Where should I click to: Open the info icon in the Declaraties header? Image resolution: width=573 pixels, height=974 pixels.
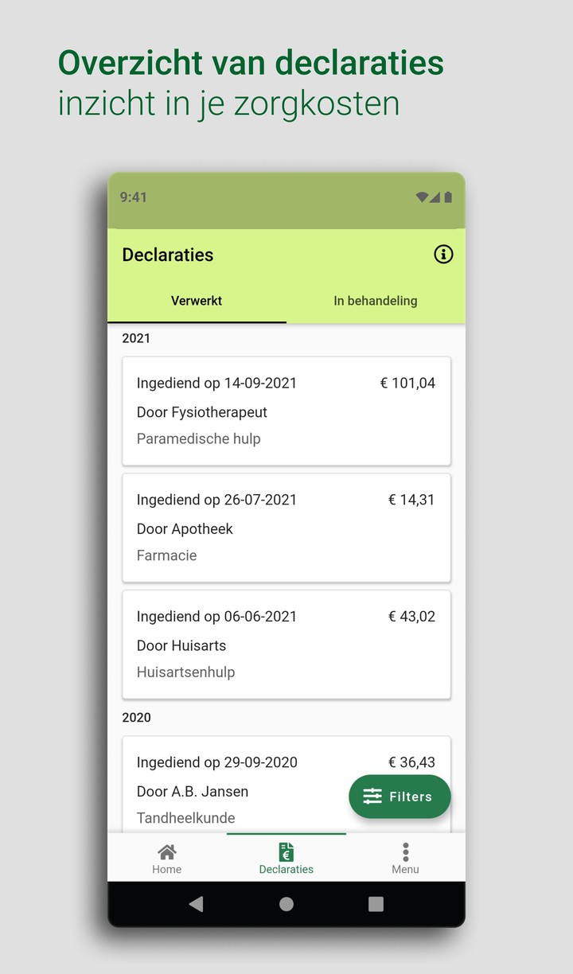pyautogui.click(x=443, y=254)
